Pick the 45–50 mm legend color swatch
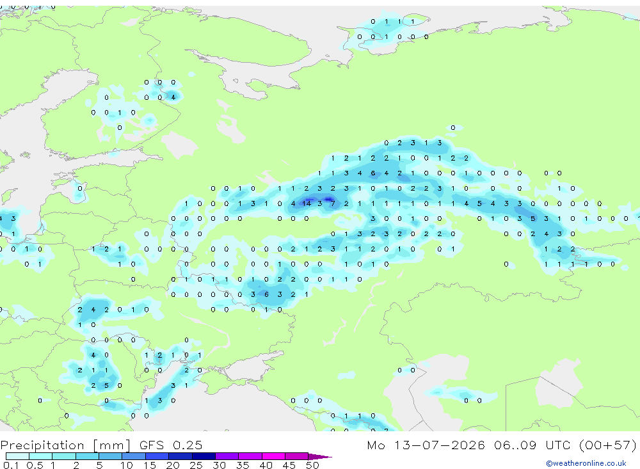Viewport: 640px width, 469px height. point(297,456)
